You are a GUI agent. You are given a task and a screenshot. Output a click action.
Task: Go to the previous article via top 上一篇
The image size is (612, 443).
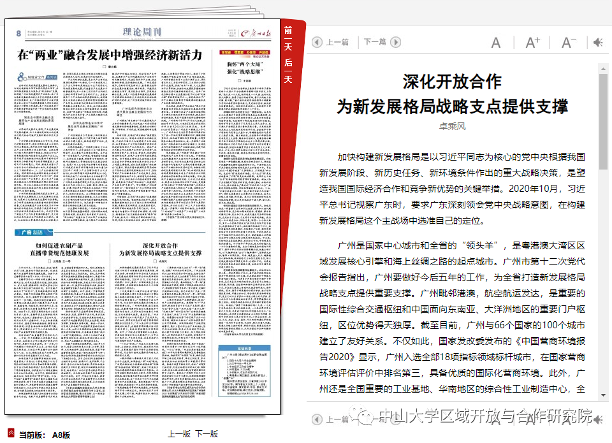(x=337, y=42)
